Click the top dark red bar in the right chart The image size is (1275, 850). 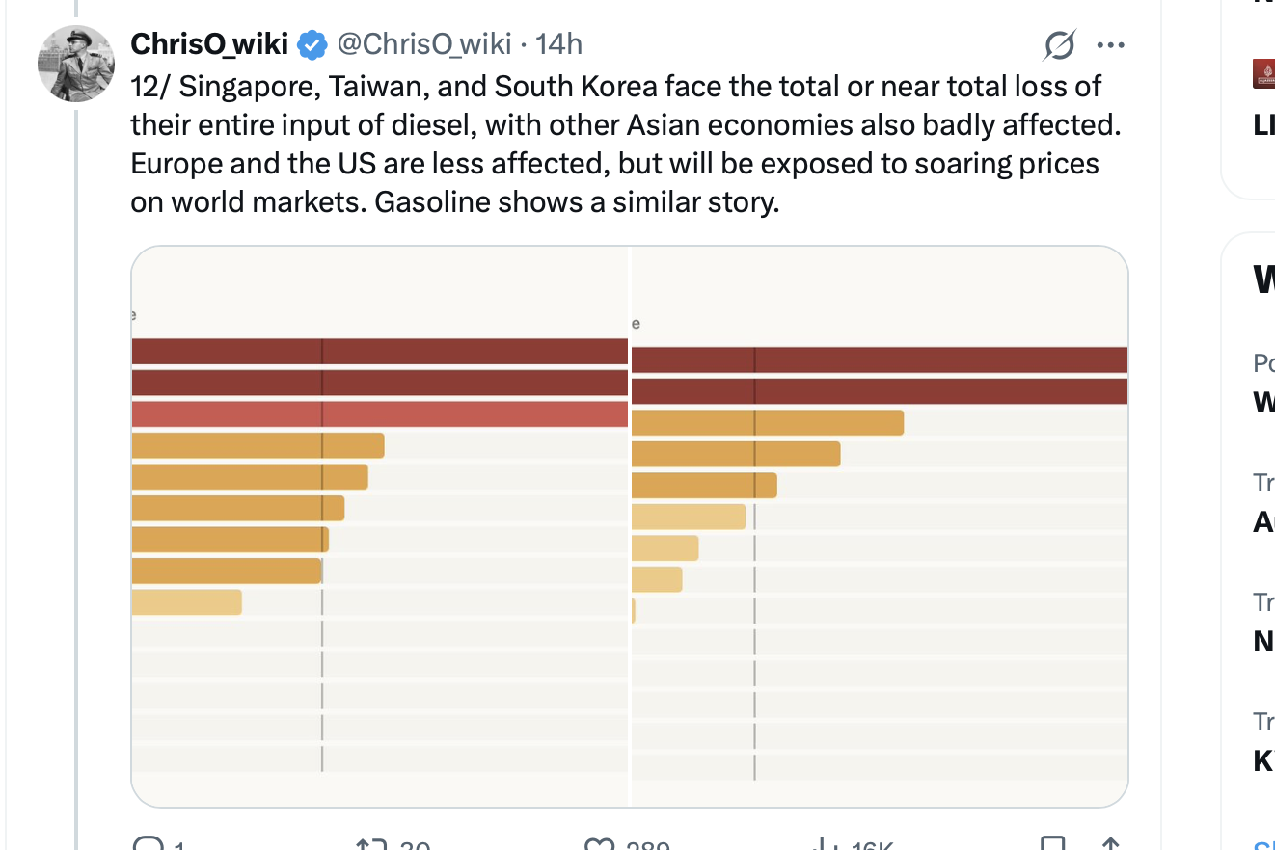[x=879, y=359]
